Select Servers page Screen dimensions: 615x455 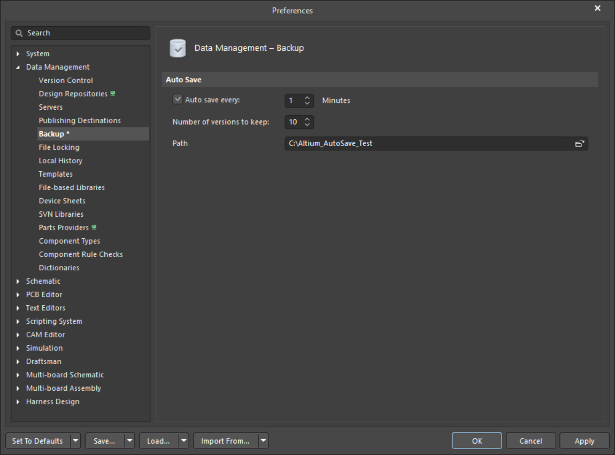(x=51, y=107)
